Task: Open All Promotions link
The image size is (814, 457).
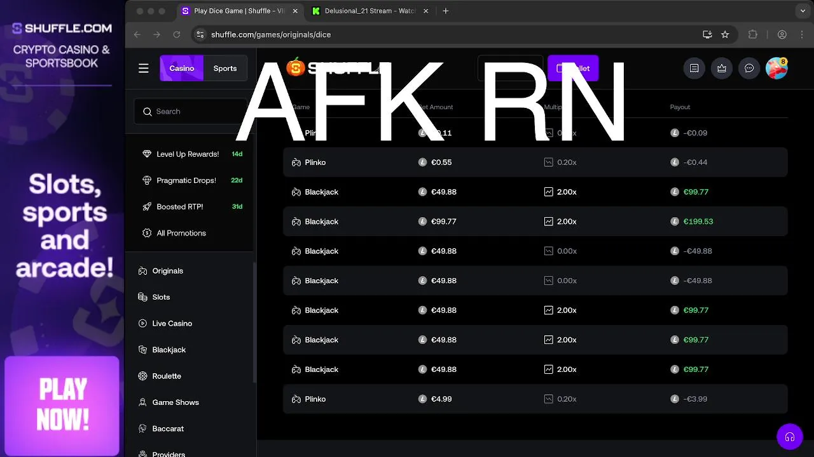Action: pos(181,233)
